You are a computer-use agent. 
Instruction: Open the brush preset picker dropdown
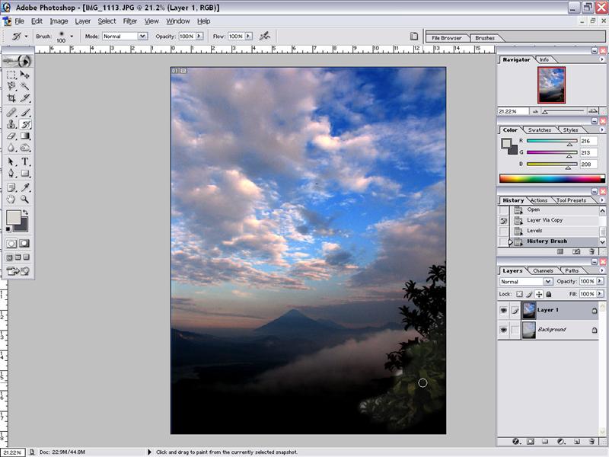72,36
